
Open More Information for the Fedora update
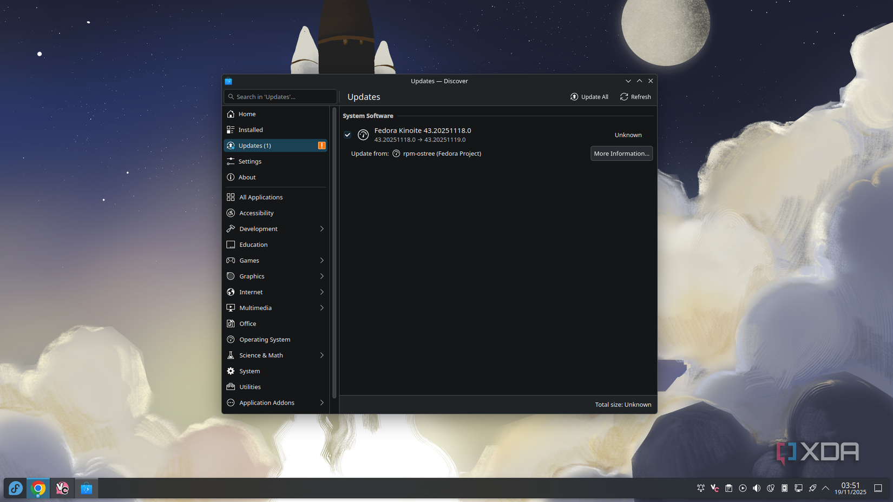[621, 153]
